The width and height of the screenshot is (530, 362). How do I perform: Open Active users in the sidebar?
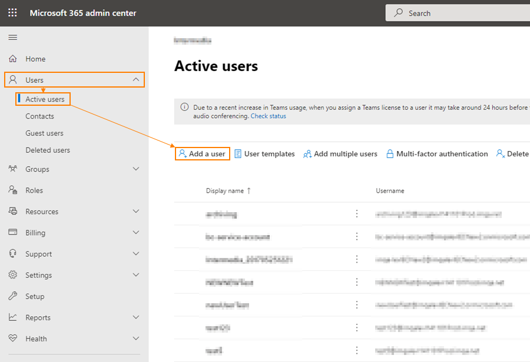pyautogui.click(x=45, y=99)
